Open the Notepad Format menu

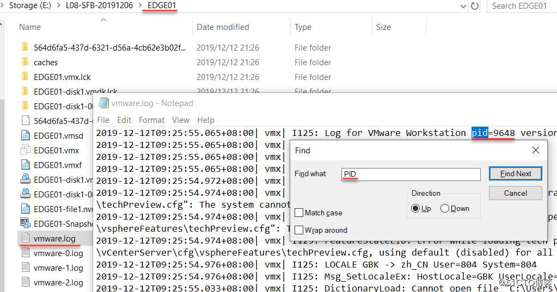[152, 120]
